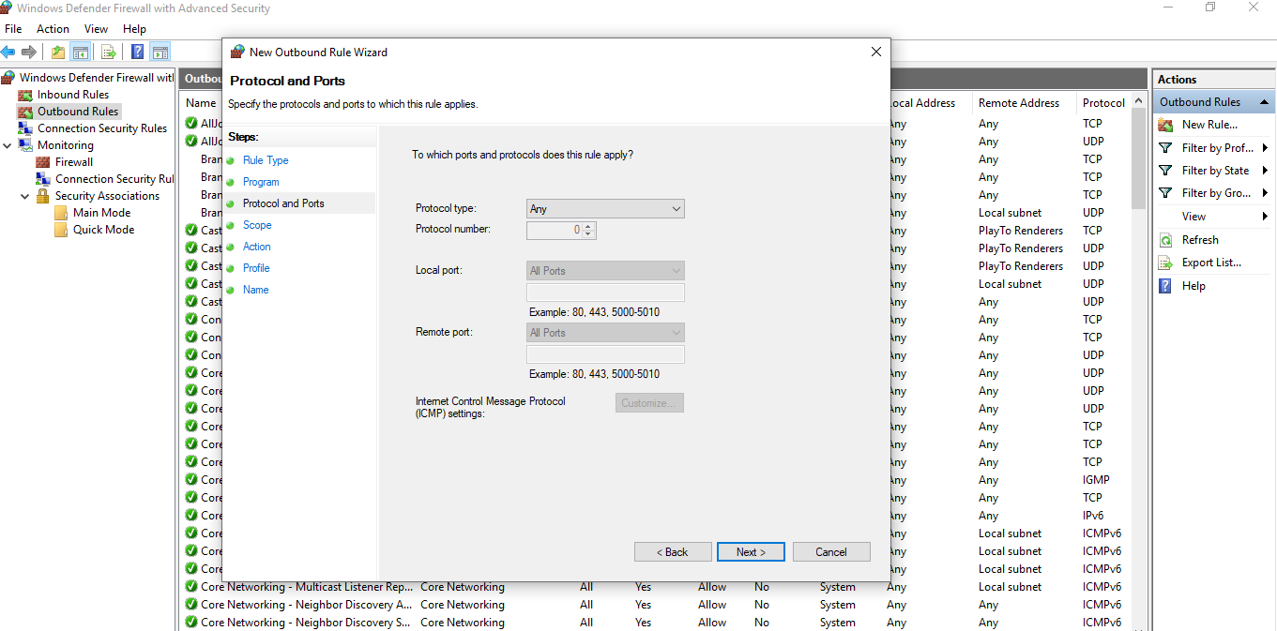Image resolution: width=1277 pixels, height=631 pixels.
Task: Toggle the show/hide action pane toolbar icon
Action: (x=160, y=52)
